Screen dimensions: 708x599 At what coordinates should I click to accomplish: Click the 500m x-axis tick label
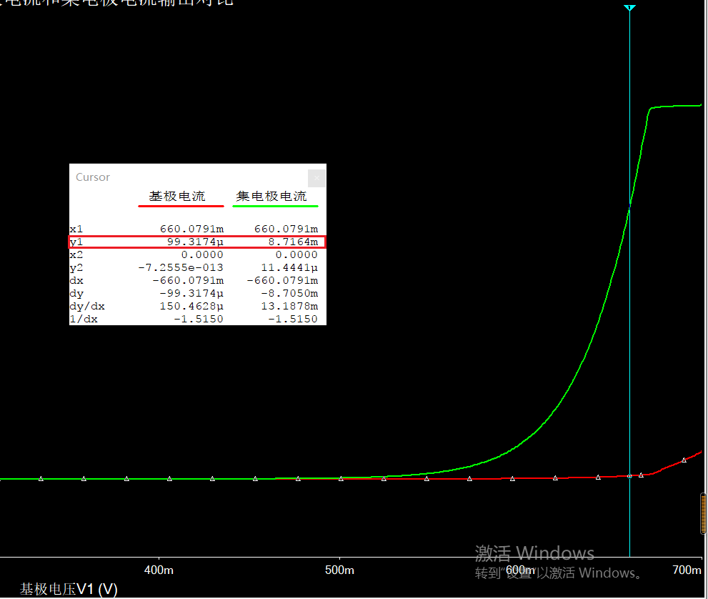(x=339, y=570)
